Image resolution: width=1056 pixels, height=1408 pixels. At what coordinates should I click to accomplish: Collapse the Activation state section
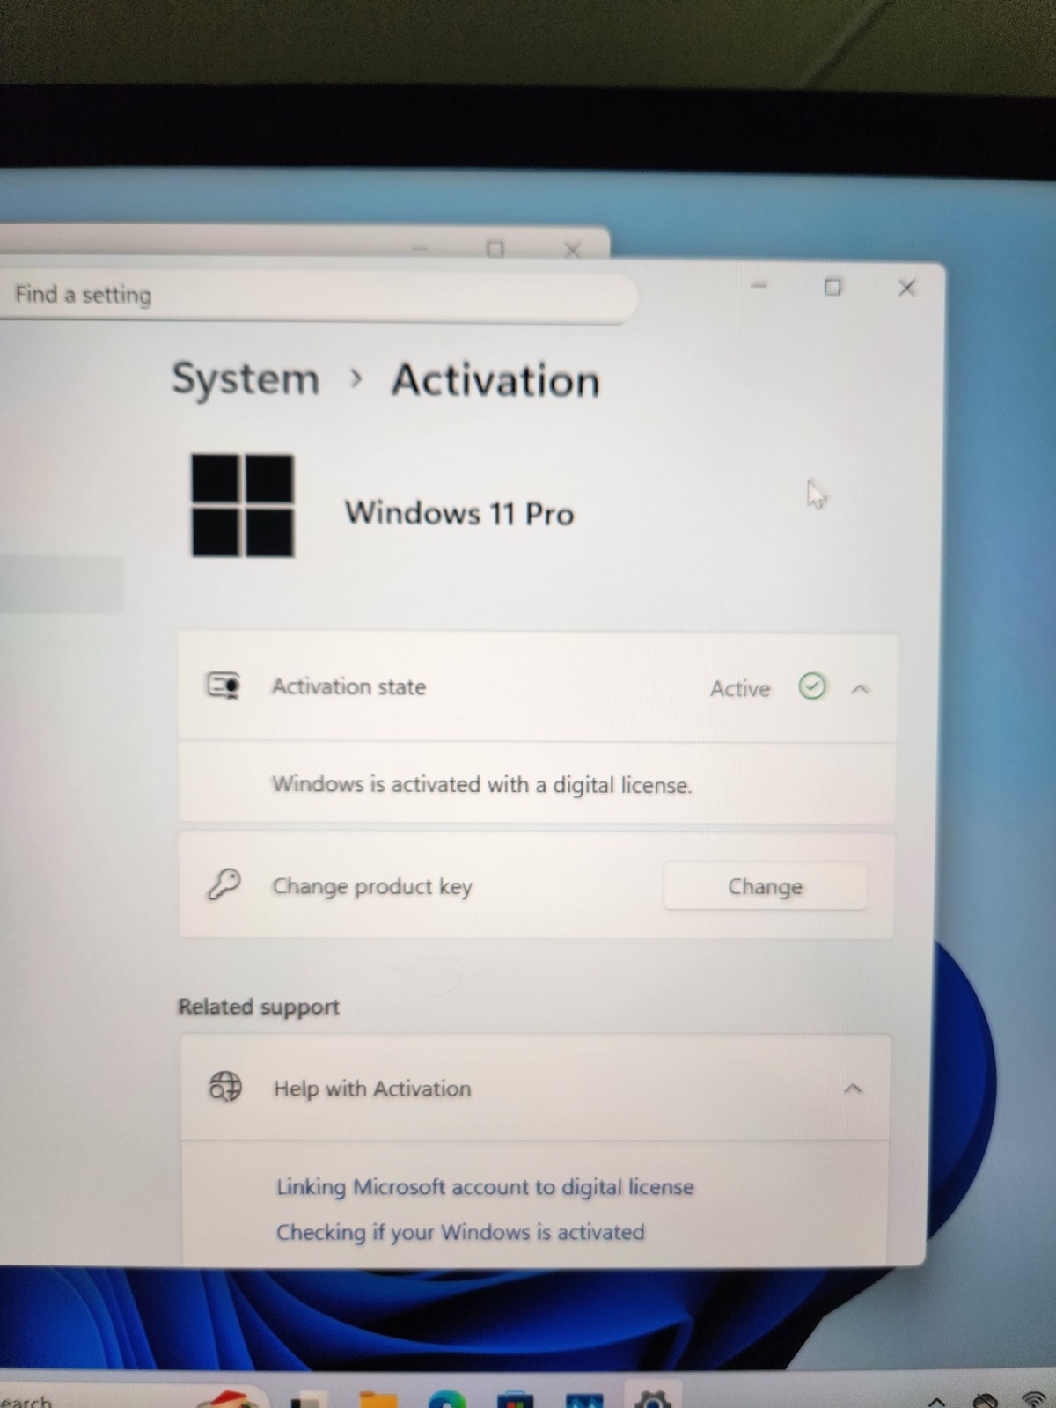(x=860, y=689)
